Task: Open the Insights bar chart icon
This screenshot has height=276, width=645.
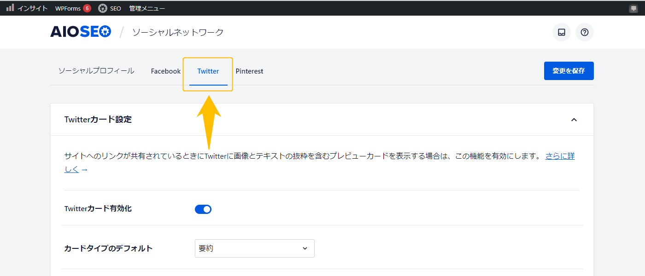Action: pyautogui.click(x=10, y=8)
